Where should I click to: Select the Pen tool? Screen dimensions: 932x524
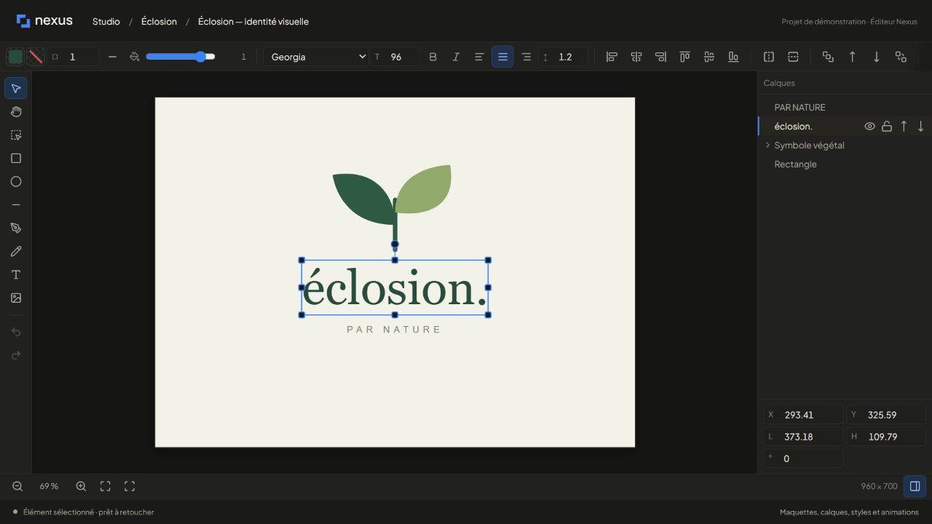coord(16,228)
